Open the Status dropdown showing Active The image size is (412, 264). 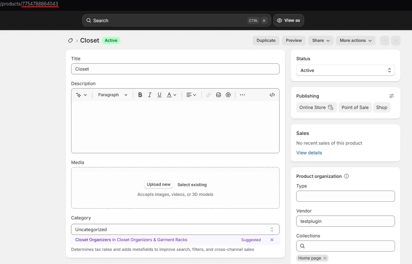click(x=345, y=70)
